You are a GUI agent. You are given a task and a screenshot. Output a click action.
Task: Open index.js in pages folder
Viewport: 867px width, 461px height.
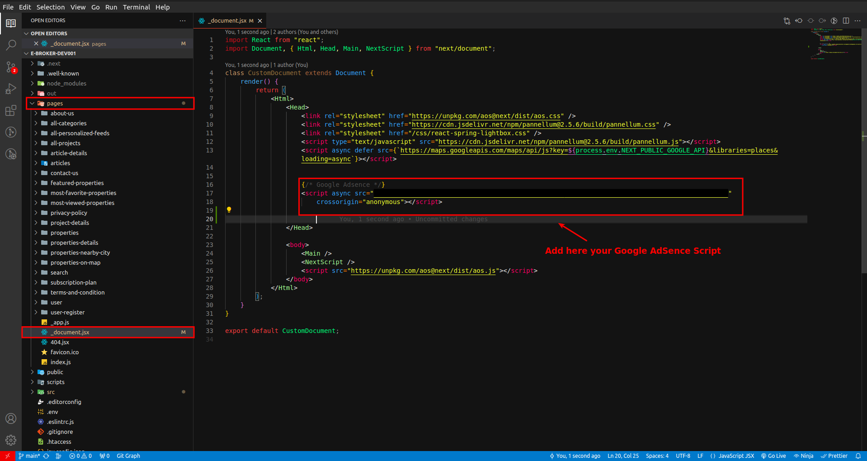point(108,362)
